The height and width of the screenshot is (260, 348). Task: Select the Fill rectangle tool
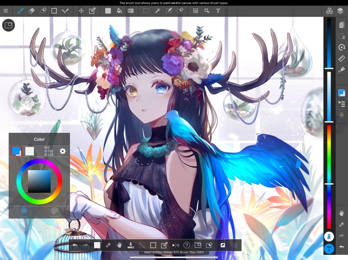108,11
